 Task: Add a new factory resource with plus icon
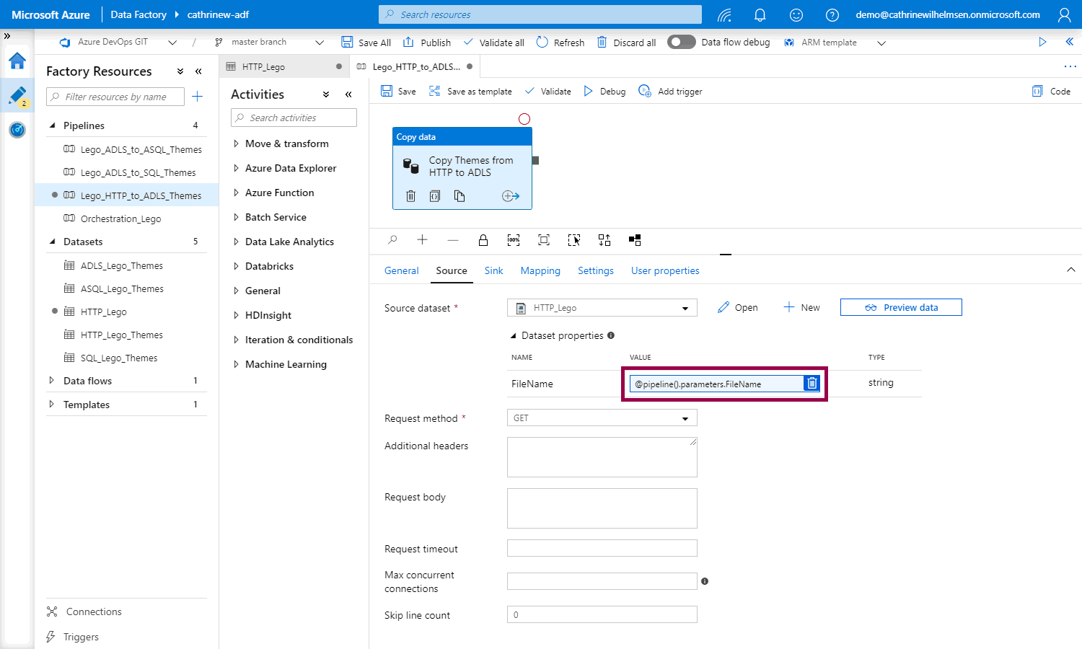click(198, 97)
